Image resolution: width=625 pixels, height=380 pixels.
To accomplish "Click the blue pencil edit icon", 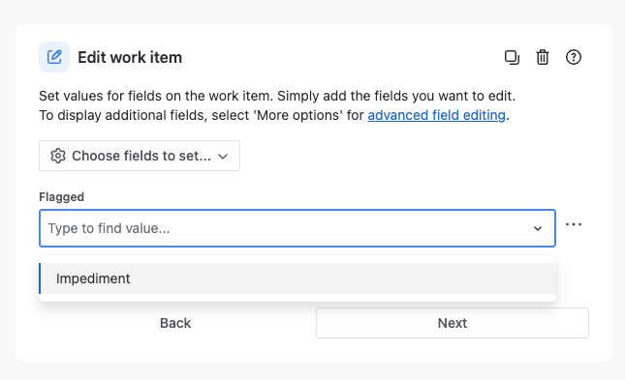I will point(54,57).
